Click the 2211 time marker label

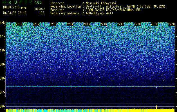[x=19, y=24]
